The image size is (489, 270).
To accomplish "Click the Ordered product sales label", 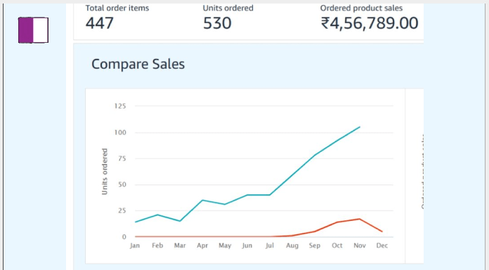I will [361, 8].
